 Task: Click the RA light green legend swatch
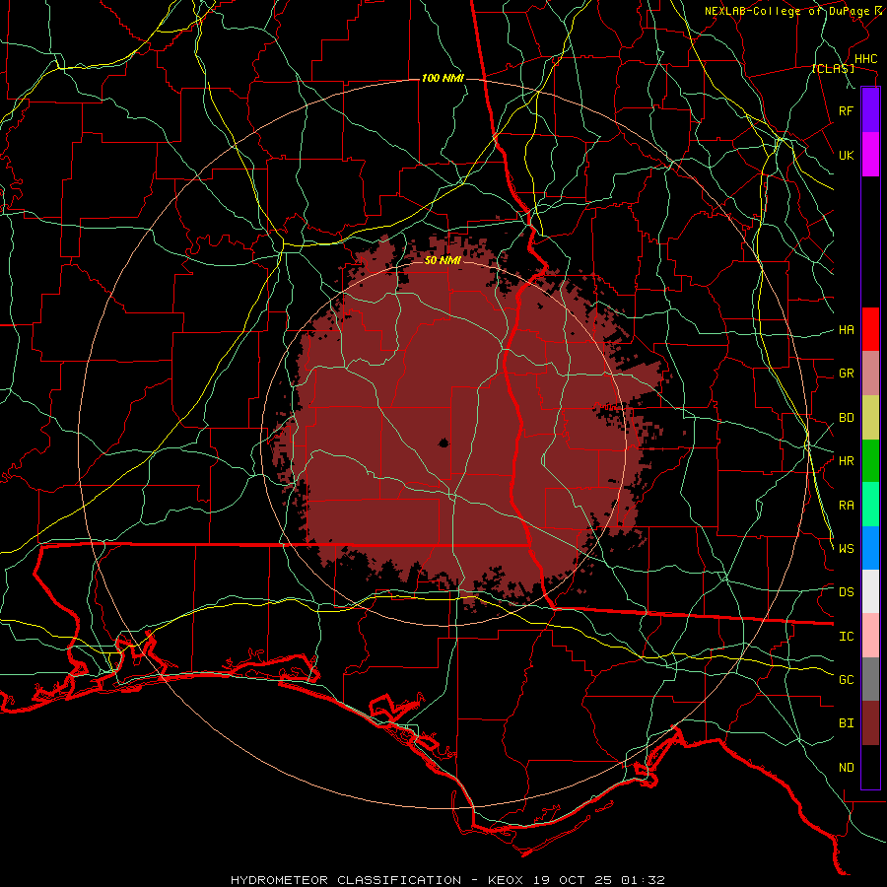click(870, 505)
